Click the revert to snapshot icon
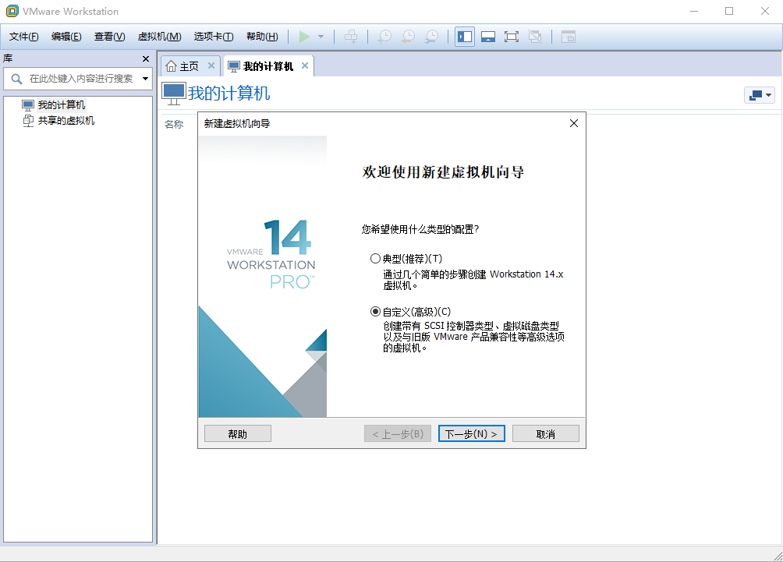This screenshot has height=562, width=783. (408, 37)
